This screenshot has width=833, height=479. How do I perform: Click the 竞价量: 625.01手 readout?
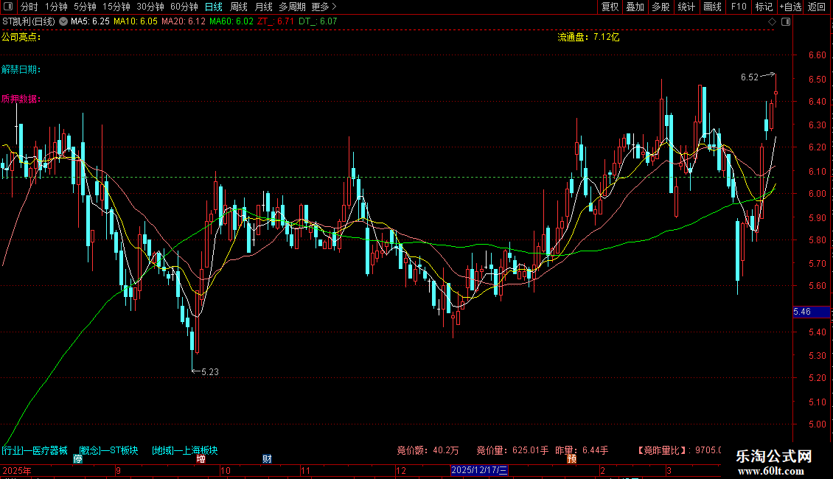tap(512, 450)
